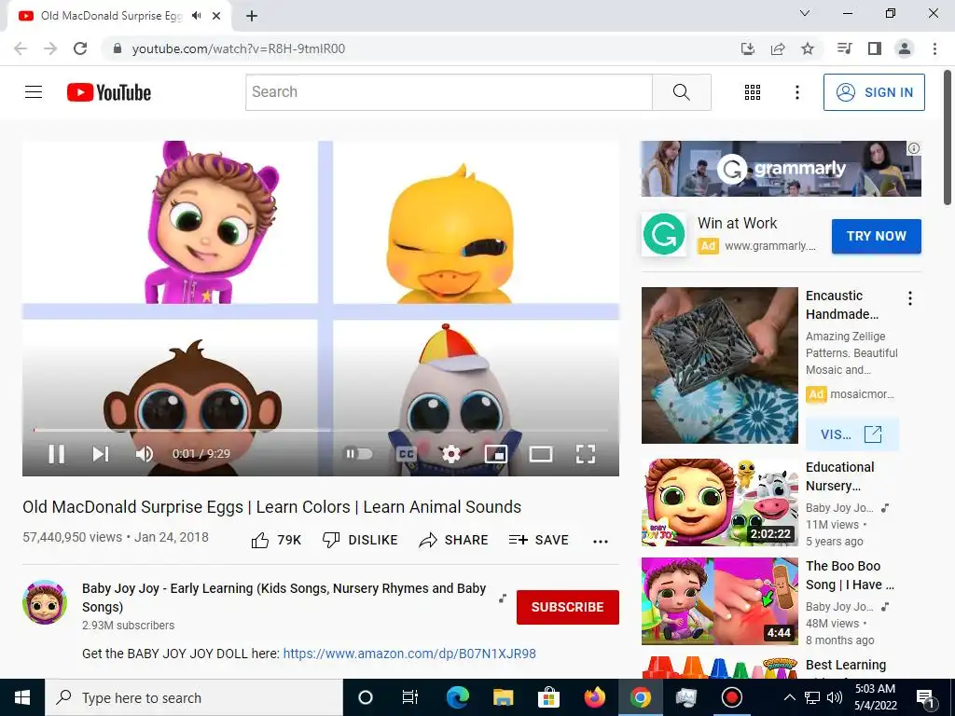Image resolution: width=955 pixels, height=716 pixels.
Task: Mute the video volume
Action: (x=145, y=454)
